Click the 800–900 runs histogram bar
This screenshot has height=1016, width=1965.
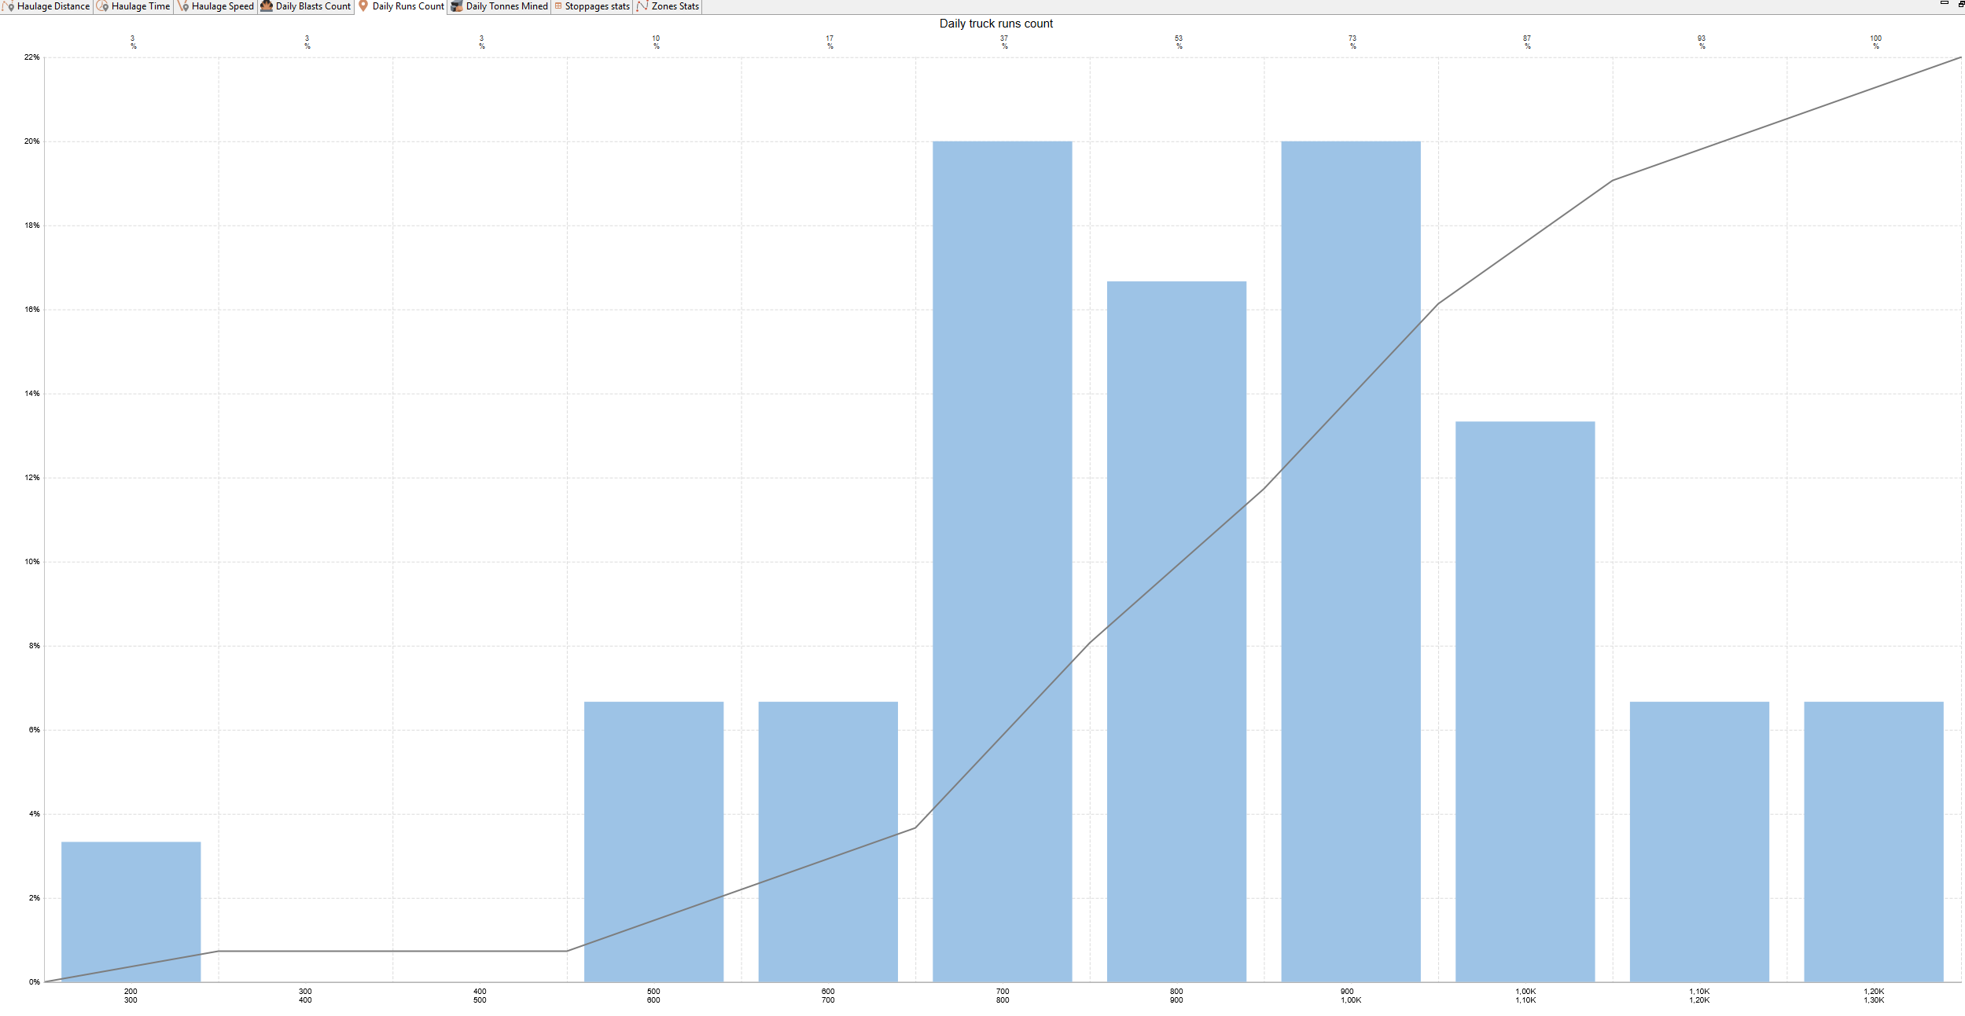click(x=1176, y=631)
